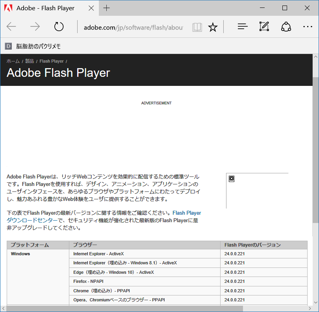Screen dimensions: 319x312
Task: Open the Hub three-lines icon
Action: 243,26
